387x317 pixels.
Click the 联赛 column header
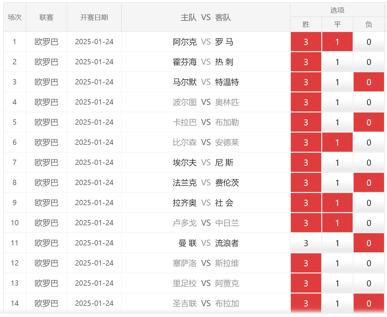(x=46, y=17)
